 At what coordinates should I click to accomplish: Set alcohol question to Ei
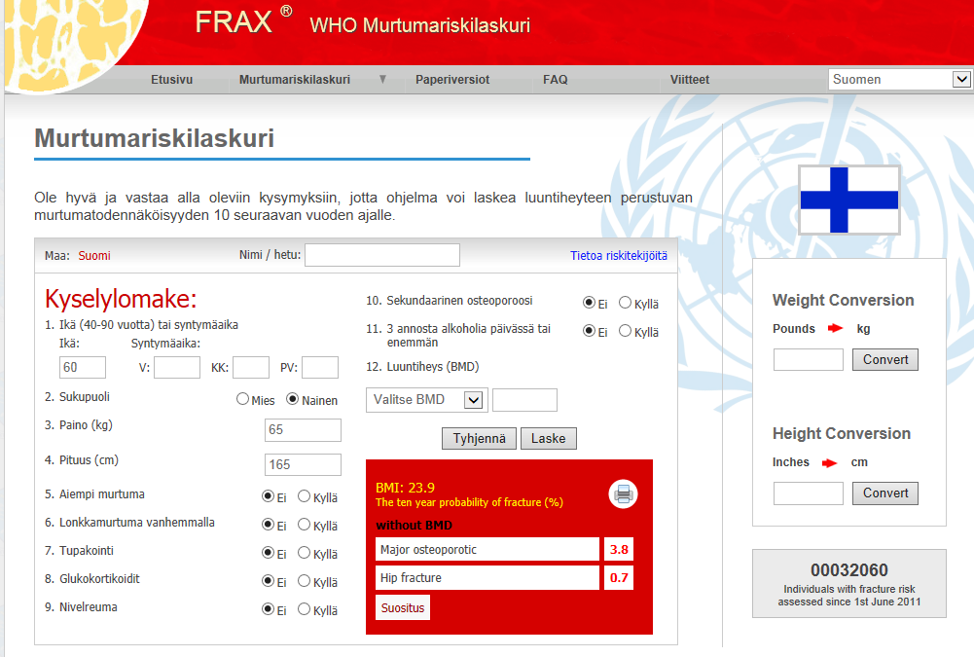click(589, 331)
